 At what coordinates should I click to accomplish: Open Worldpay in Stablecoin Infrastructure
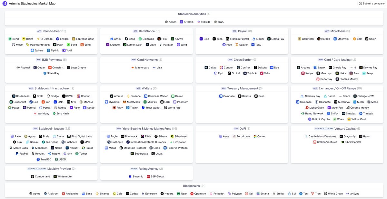point(41,113)
